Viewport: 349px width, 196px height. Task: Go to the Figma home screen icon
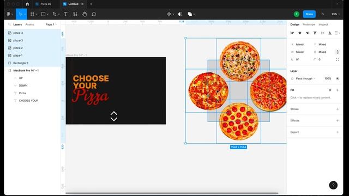27,4
